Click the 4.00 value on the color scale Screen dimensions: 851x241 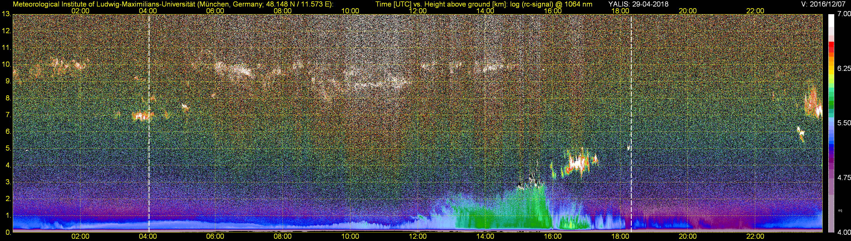(x=844, y=232)
